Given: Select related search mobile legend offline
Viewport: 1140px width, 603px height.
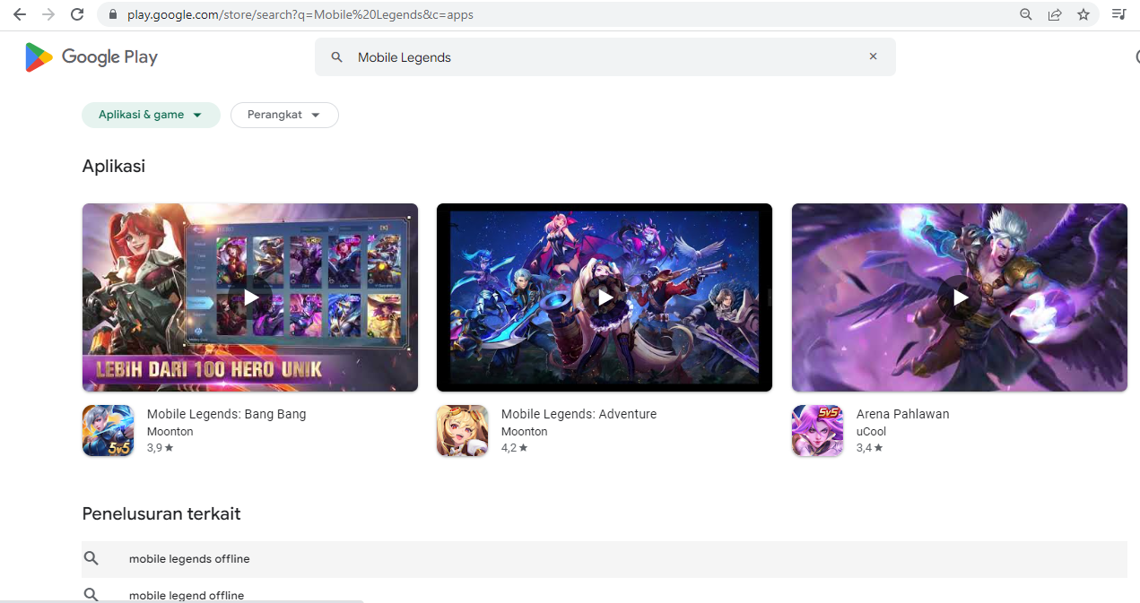Looking at the screenshot, I should (605, 591).
